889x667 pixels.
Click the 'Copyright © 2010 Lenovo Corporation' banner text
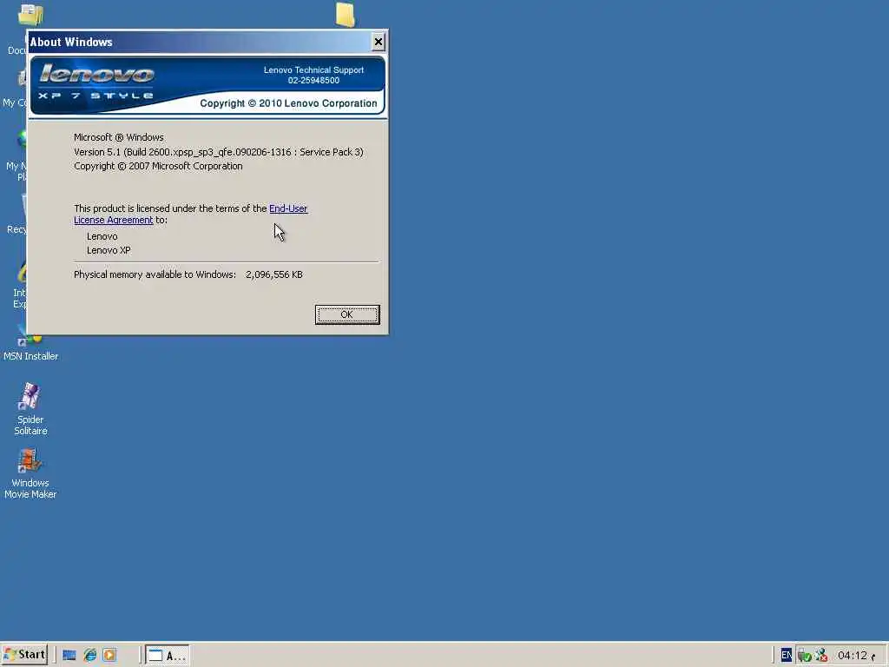(288, 103)
